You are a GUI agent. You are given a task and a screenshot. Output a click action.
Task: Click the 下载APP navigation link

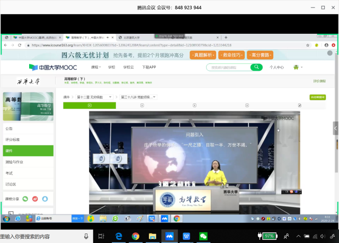click(x=149, y=67)
